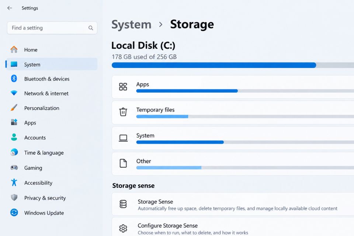Image resolution: width=354 pixels, height=236 pixels.
Task: Open Storage Sense settings title
Action: (x=155, y=202)
